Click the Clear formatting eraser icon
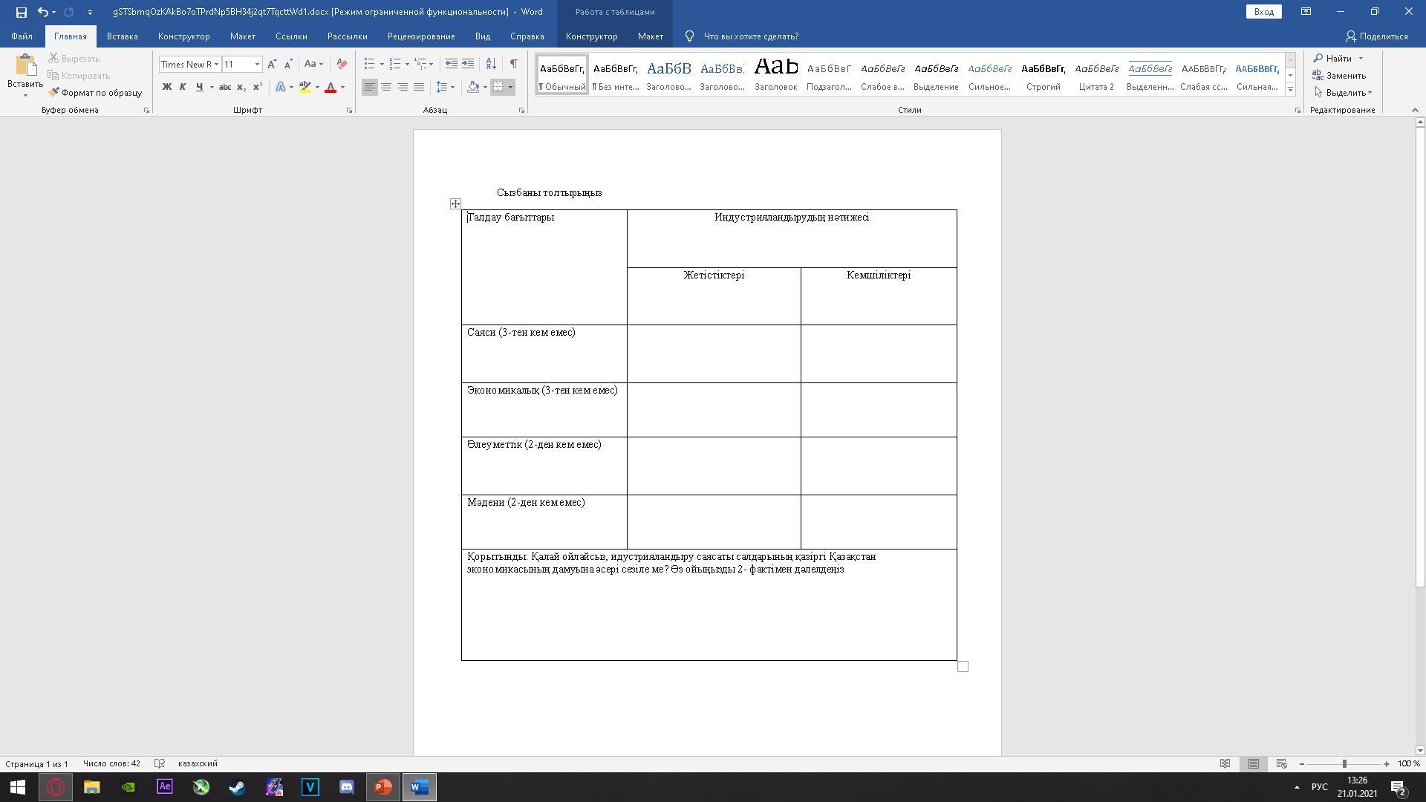1426x802 pixels. click(x=342, y=64)
